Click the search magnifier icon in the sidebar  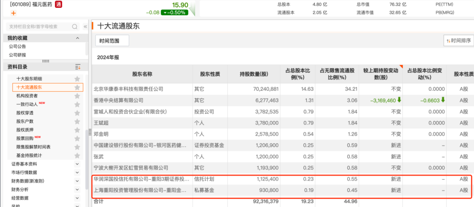click(x=75, y=27)
